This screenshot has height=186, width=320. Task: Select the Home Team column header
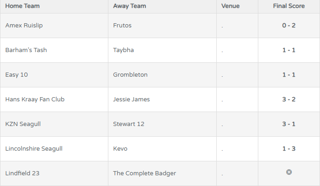click(x=22, y=6)
